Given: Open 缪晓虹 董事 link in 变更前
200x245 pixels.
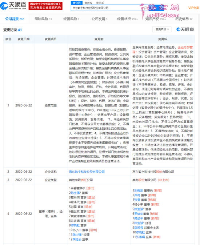Looking at the screenshot, I should 75,225.
